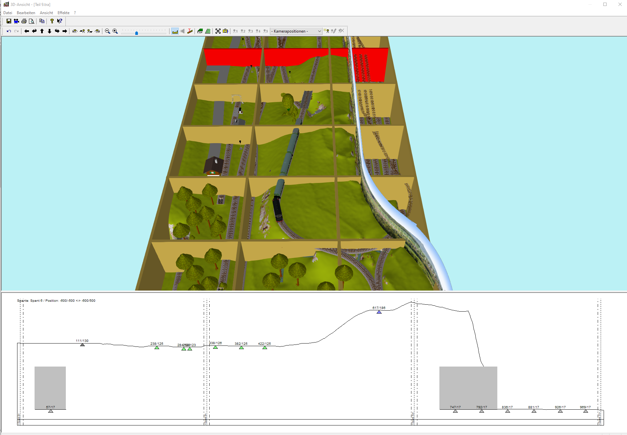Viewport: 627px width, 435px height.
Task: Activate context help pointer icon
Action: tap(60, 21)
